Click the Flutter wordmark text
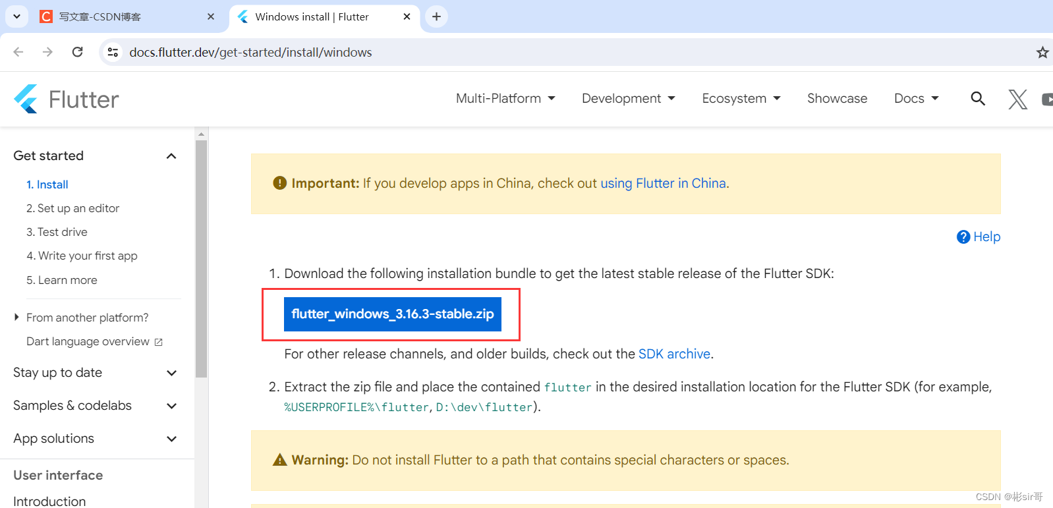Viewport: 1053px width, 508px height. click(84, 99)
